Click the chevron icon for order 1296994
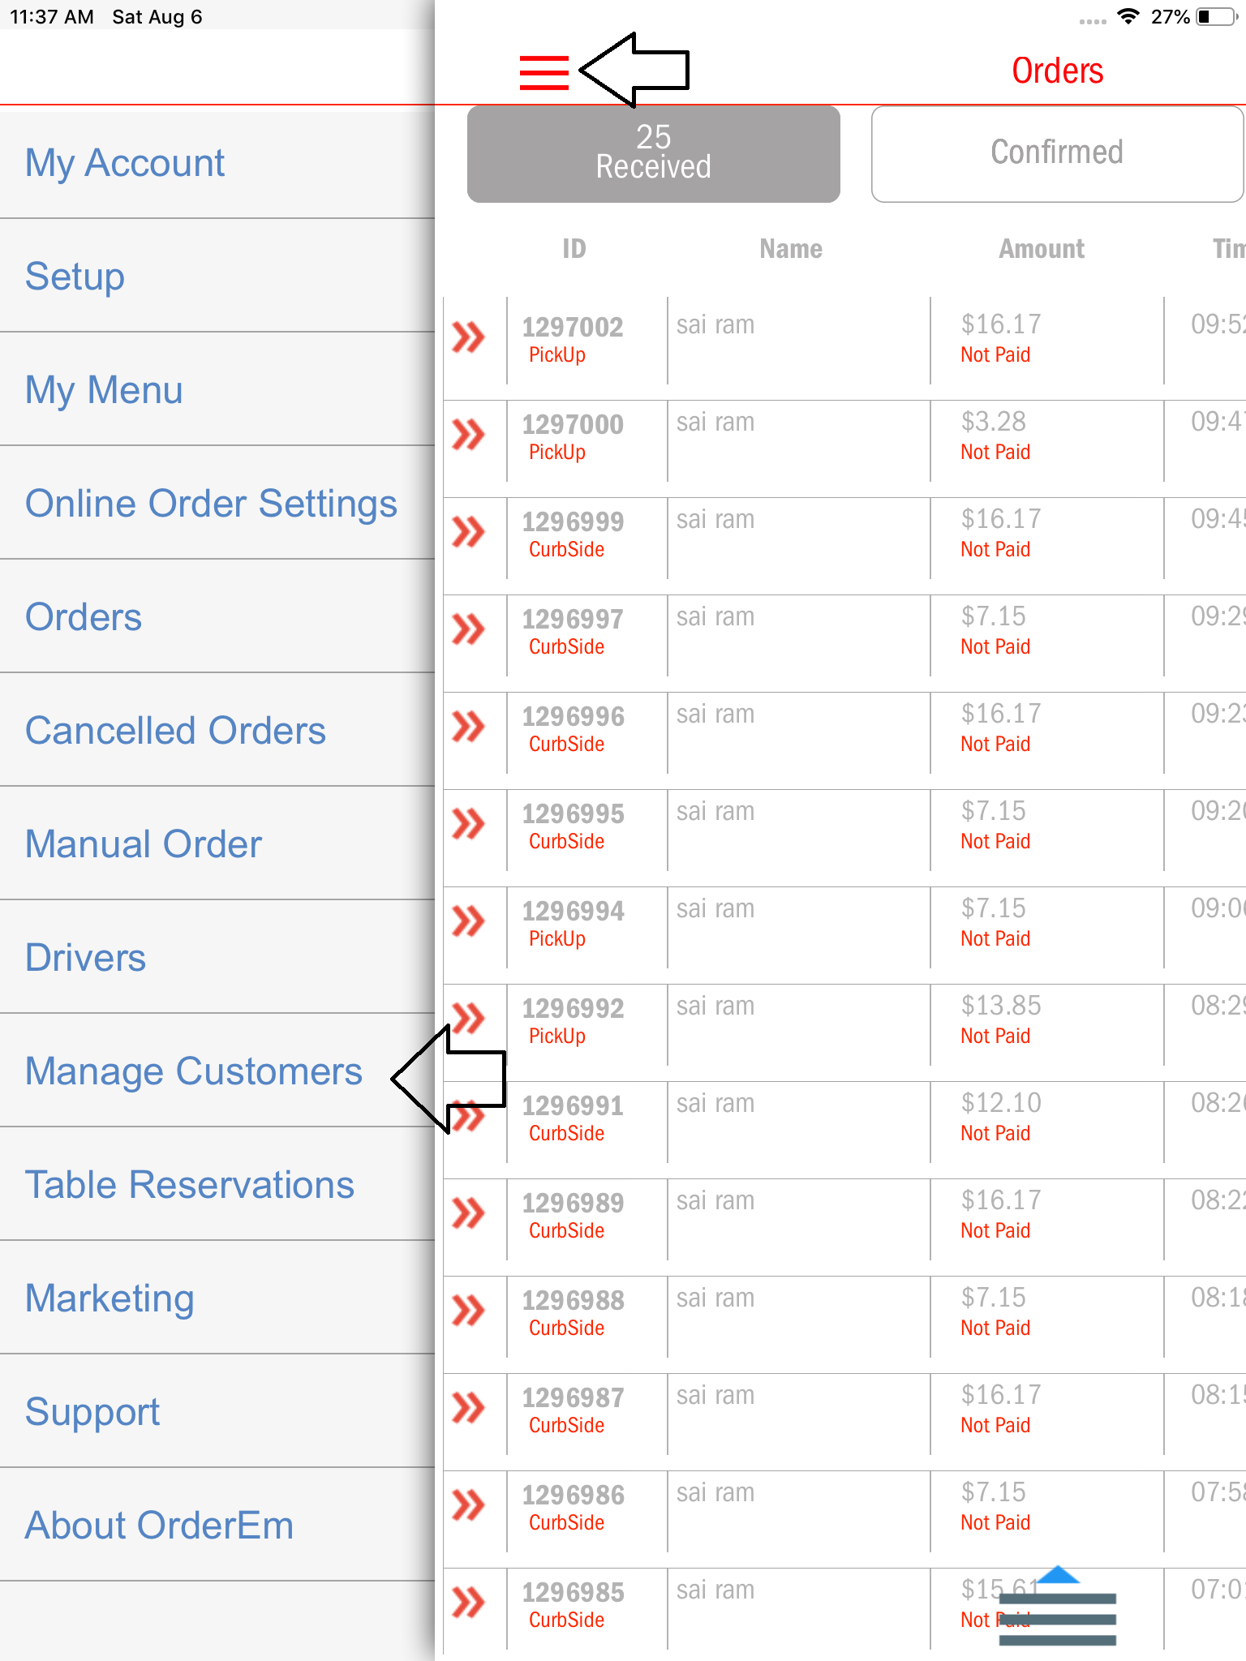This screenshot has width=1246, height=1661. point(468,921)
